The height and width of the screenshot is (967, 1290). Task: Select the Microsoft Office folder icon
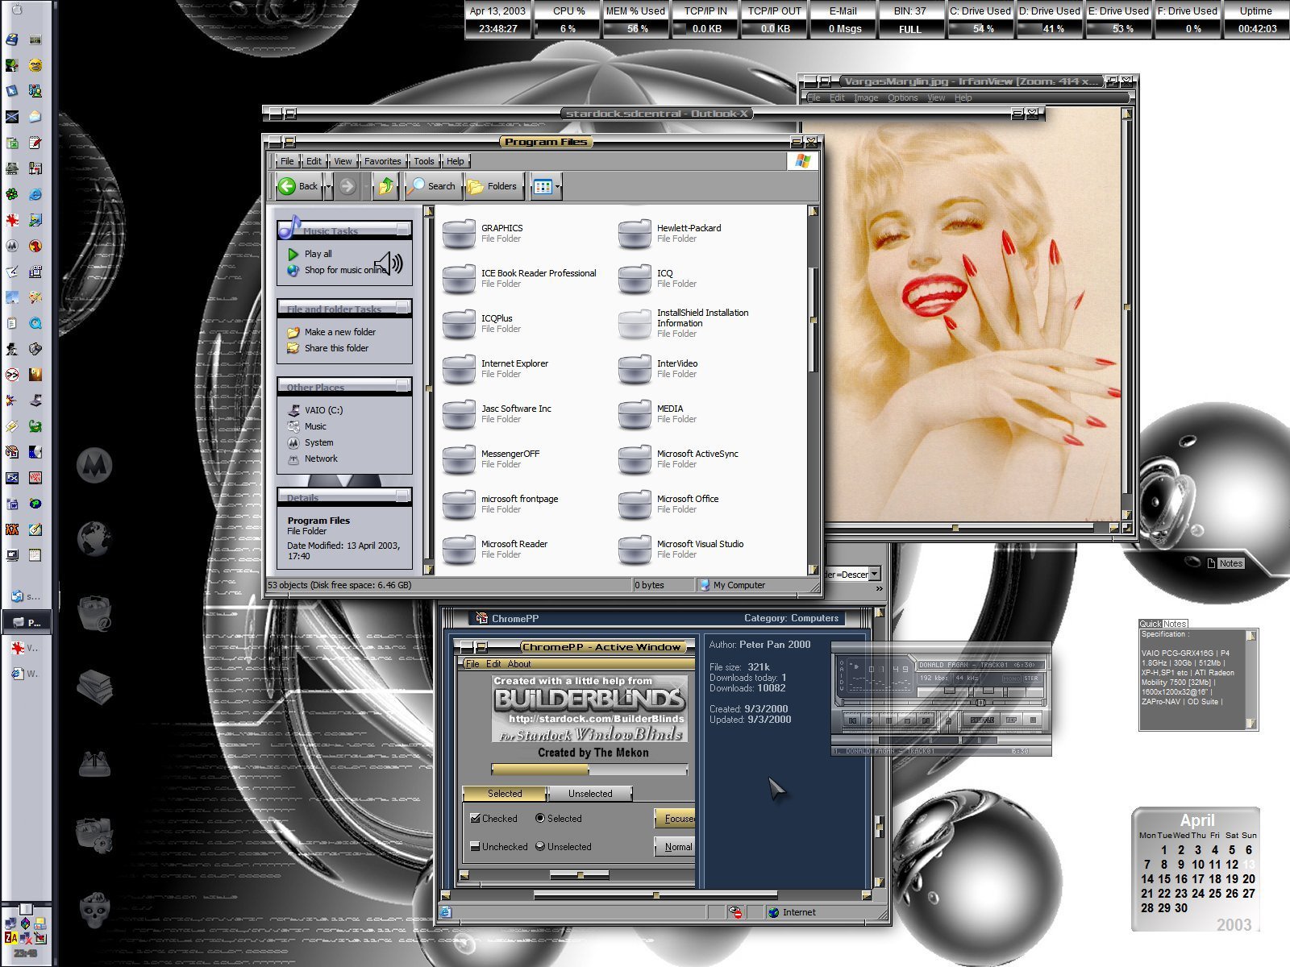click(x=635, y=504)
